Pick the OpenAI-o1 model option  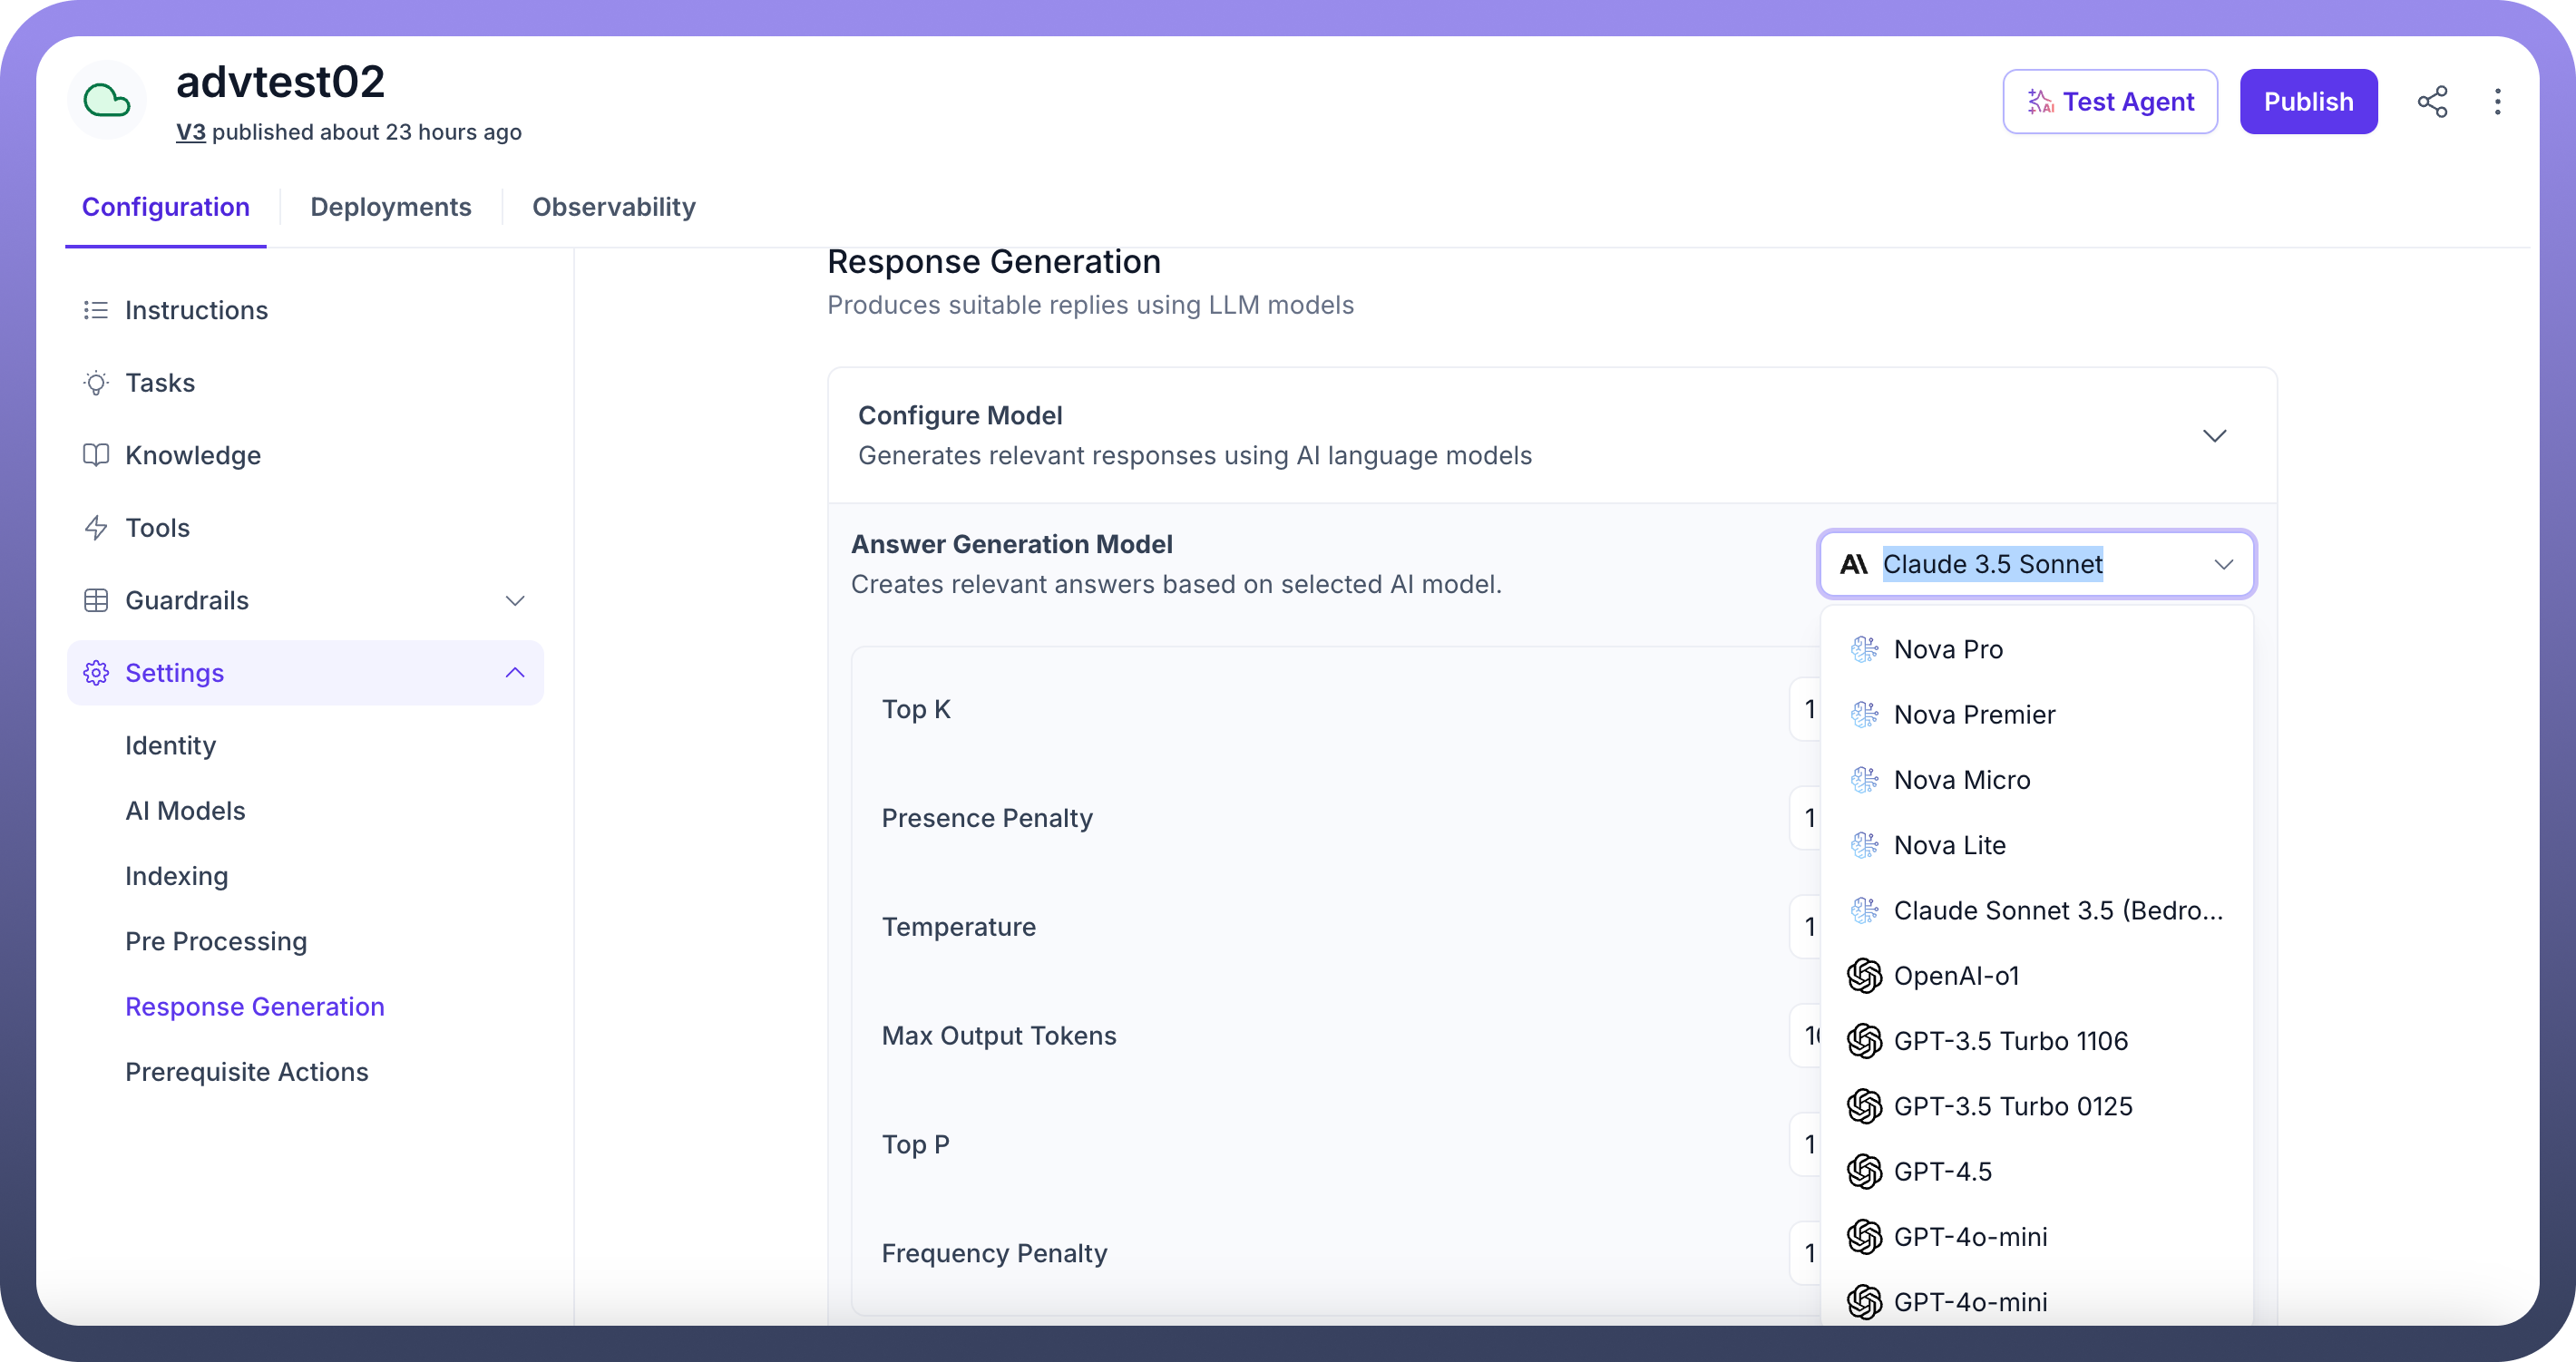pos(2036,976)
